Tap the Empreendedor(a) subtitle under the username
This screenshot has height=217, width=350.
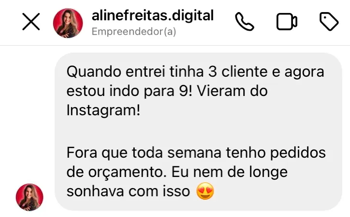(x=134, y=31)
